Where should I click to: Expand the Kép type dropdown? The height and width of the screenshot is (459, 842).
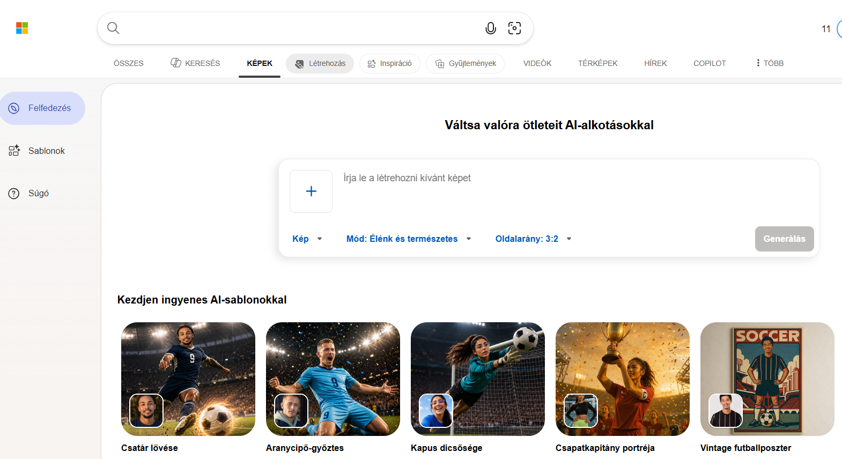307,239
